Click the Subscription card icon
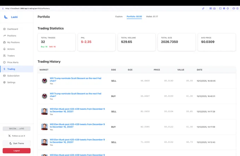 click(5, 76)
